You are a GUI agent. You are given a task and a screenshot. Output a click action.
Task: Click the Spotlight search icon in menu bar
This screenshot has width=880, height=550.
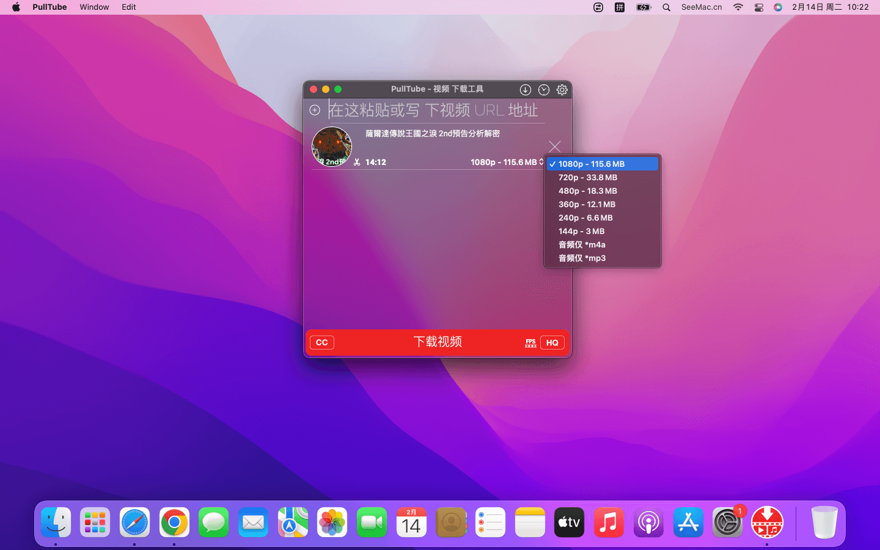(x=667, y=7)
